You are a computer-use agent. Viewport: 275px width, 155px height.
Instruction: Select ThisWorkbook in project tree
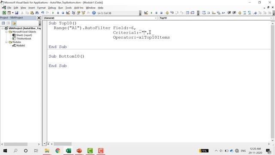point(24,38)
